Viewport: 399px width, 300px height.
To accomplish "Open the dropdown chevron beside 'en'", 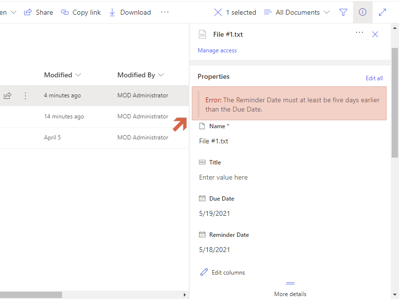I will [14, 12].
